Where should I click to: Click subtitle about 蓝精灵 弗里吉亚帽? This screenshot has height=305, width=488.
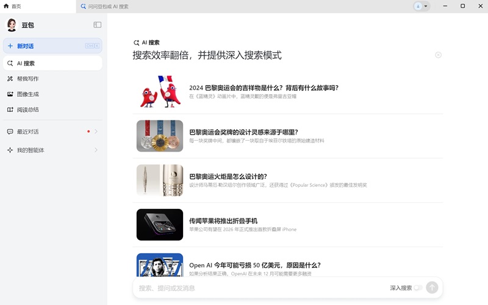click(x=243, y=97)
